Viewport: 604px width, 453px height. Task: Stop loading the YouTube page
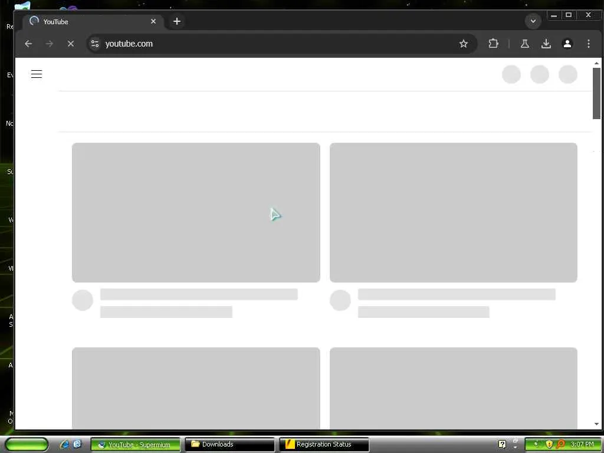coord(71,44)
